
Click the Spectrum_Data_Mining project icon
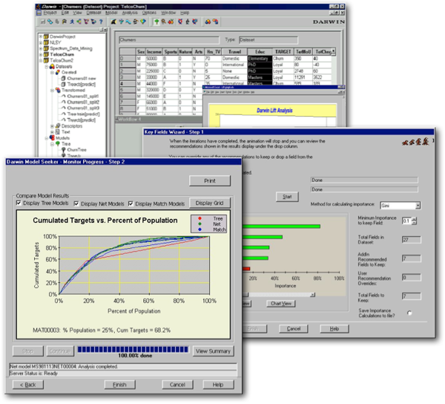46,48
